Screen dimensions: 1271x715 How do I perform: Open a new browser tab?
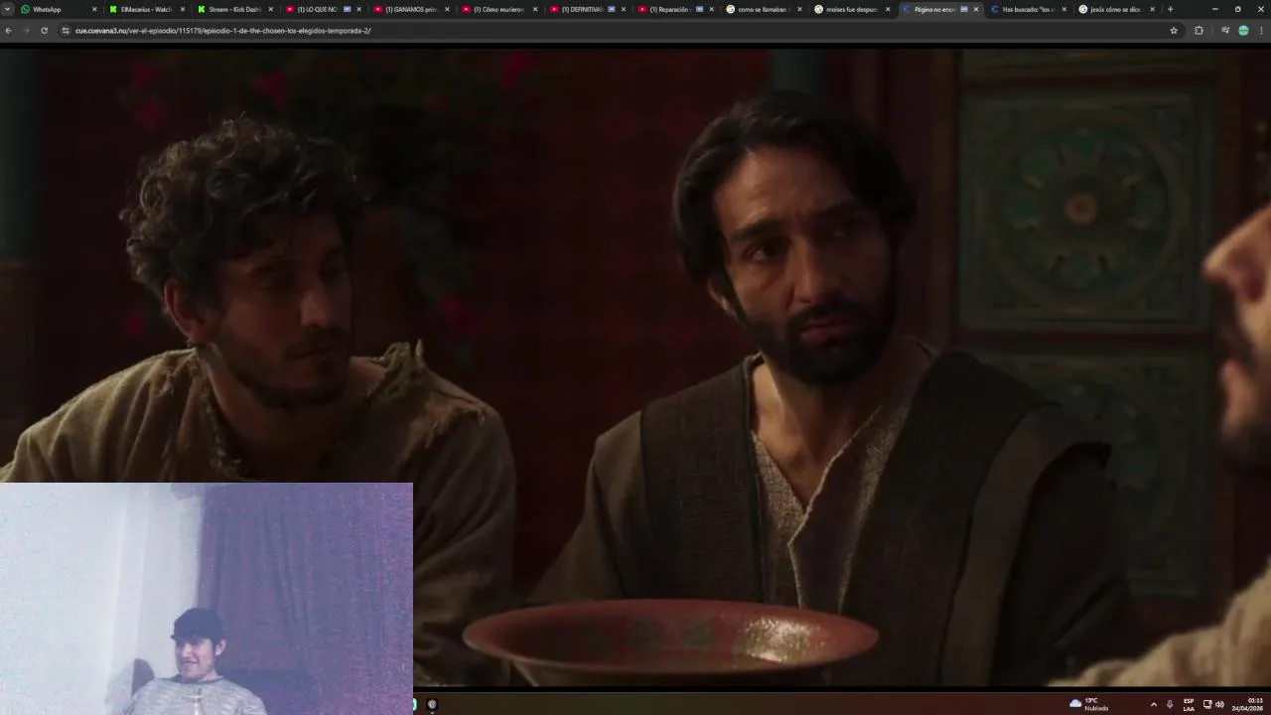click(1170, 9)
